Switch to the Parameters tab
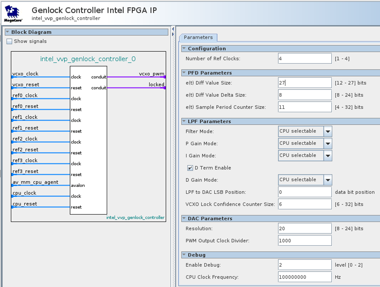 198,38
